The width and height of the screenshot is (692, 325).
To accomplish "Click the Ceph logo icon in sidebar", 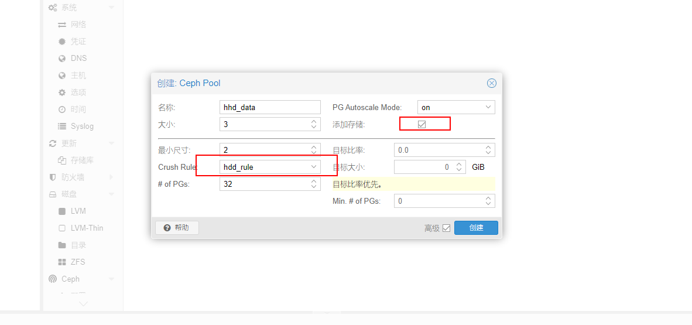I will (x=53, y=279).
